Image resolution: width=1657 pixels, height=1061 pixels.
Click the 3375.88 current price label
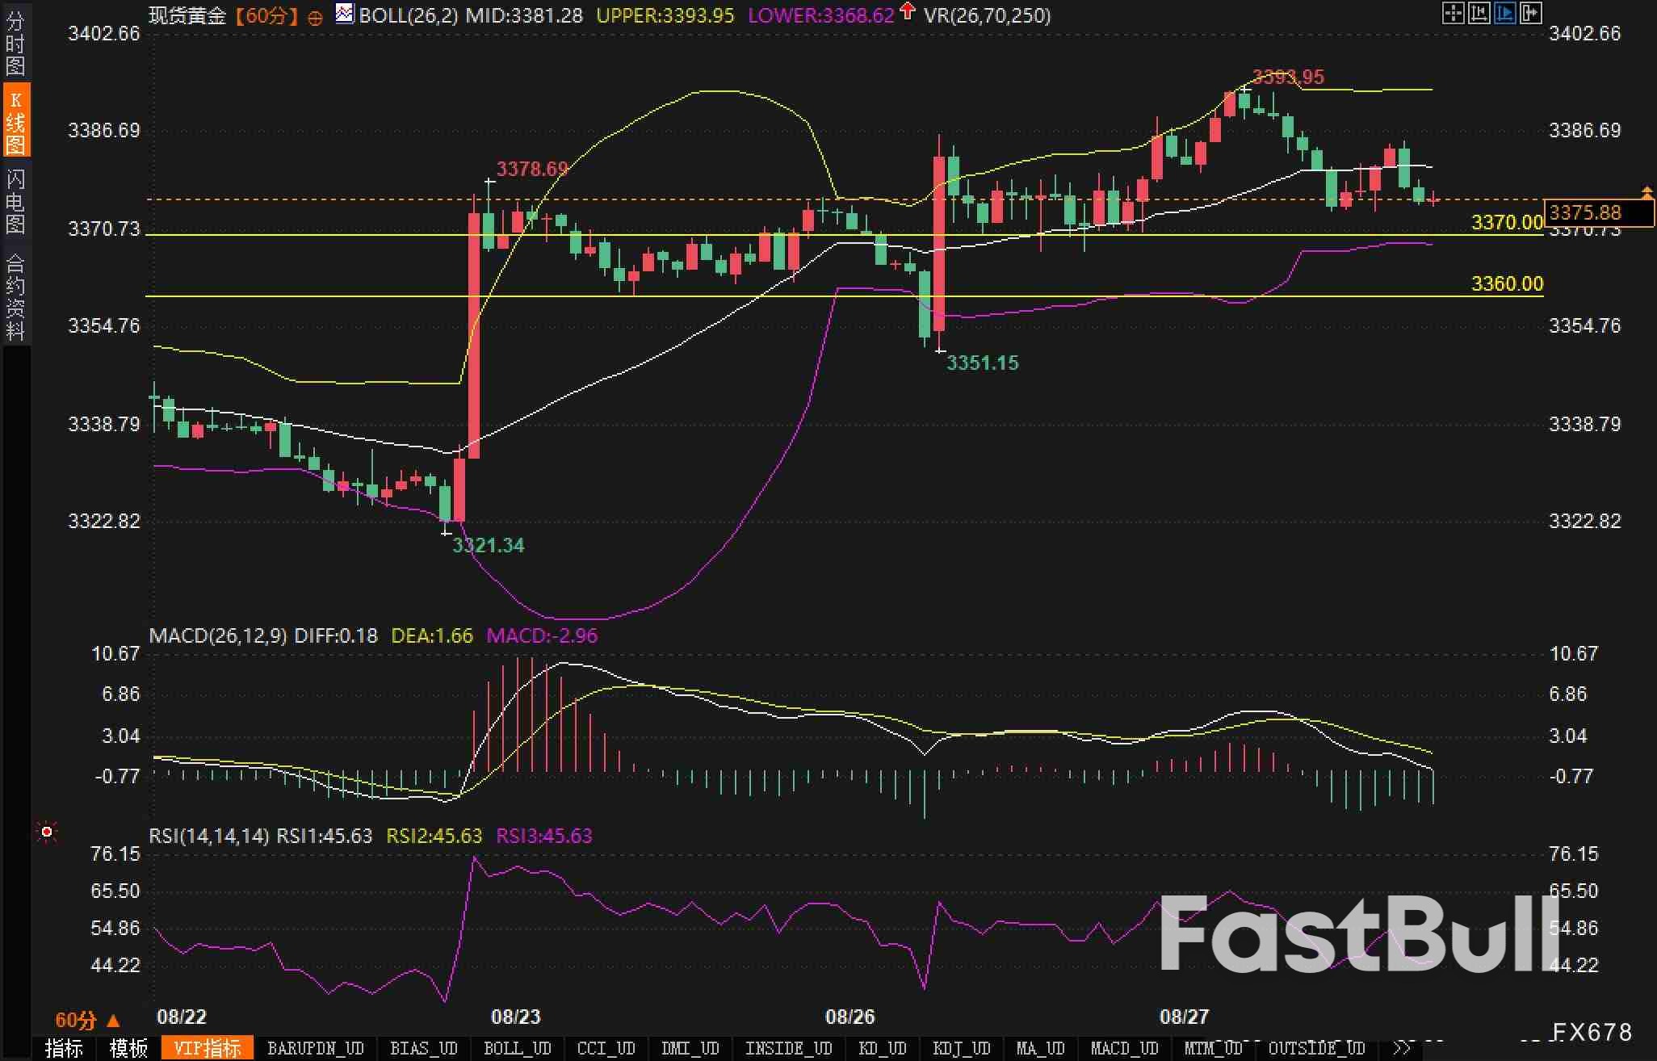1586,212
